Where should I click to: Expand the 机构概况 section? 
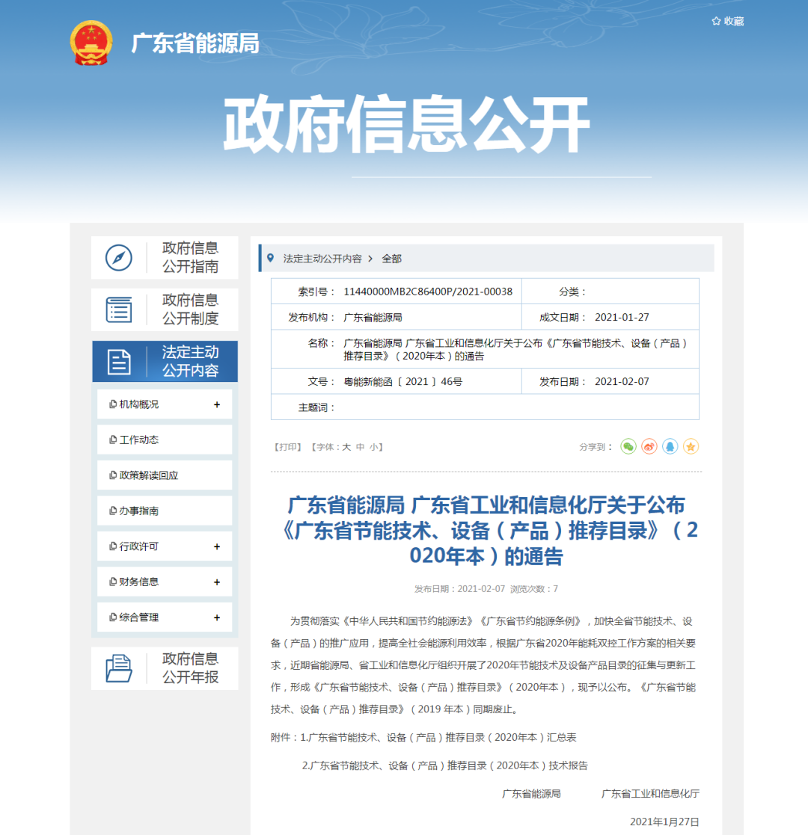(x=217, y=404)
